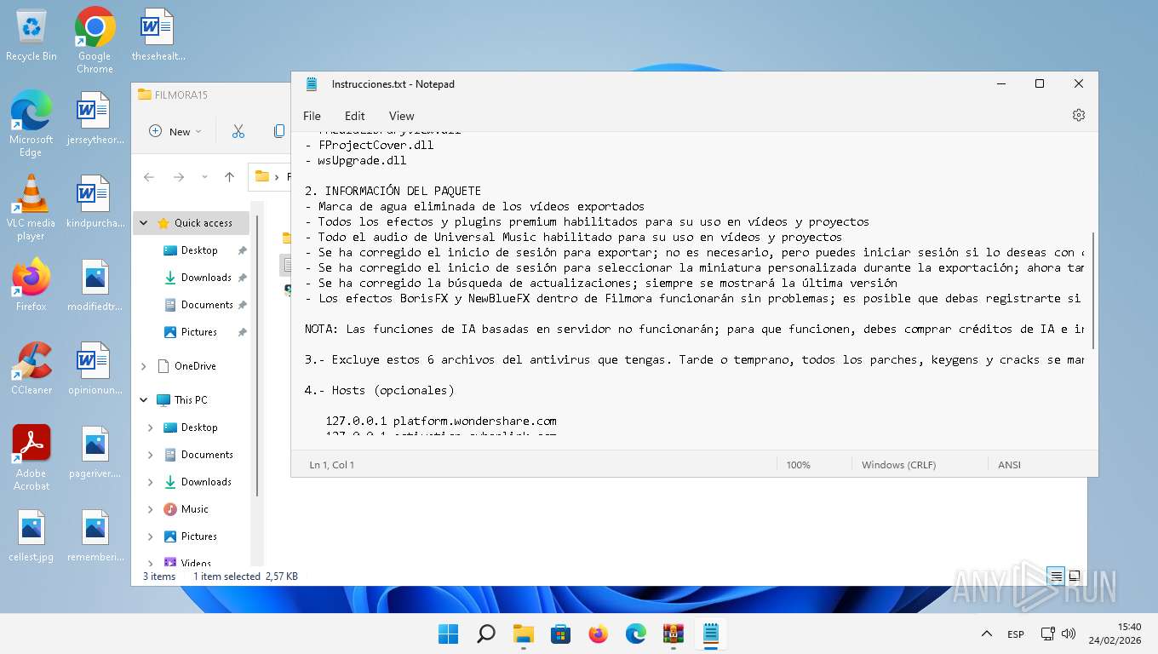Click the Notepad app icon in title bar
Viewport: 1158px width, 654px height.
tap(312, 84)
